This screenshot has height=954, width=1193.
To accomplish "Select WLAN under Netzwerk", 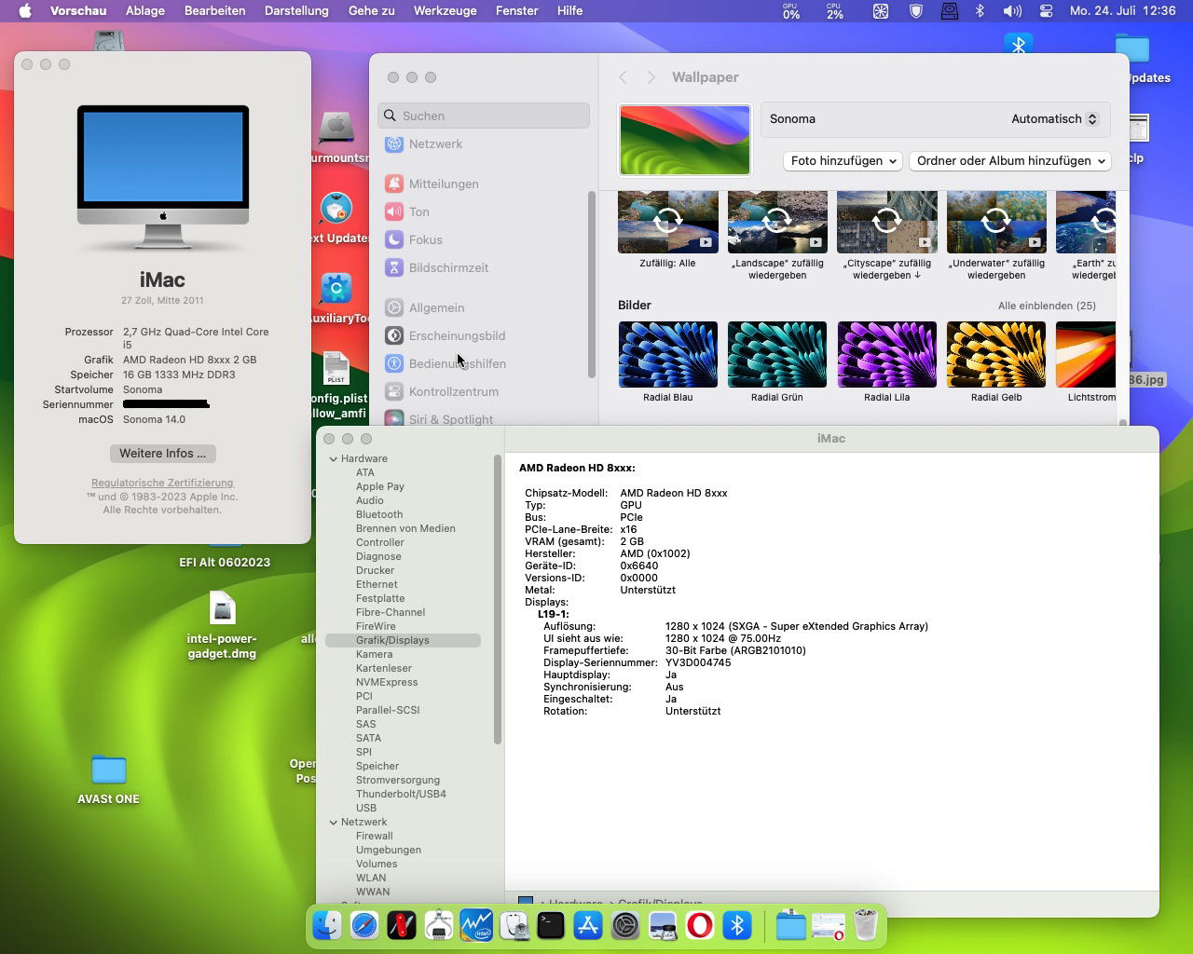I will coord(371,878).
